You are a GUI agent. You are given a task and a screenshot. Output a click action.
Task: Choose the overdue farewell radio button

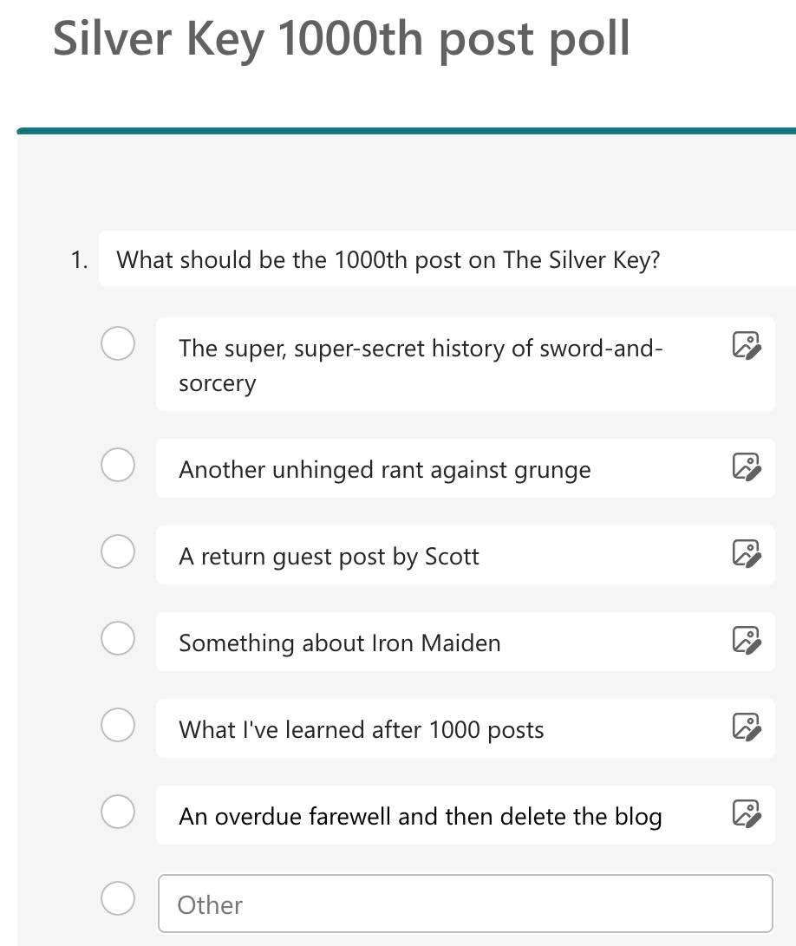tap(118, 812)
